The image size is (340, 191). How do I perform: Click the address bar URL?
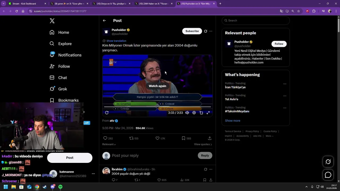tap(60, 11)
